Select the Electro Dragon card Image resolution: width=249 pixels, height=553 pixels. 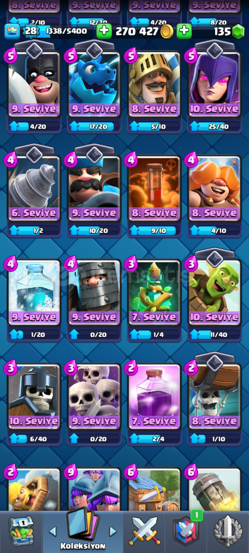[94, 84]
